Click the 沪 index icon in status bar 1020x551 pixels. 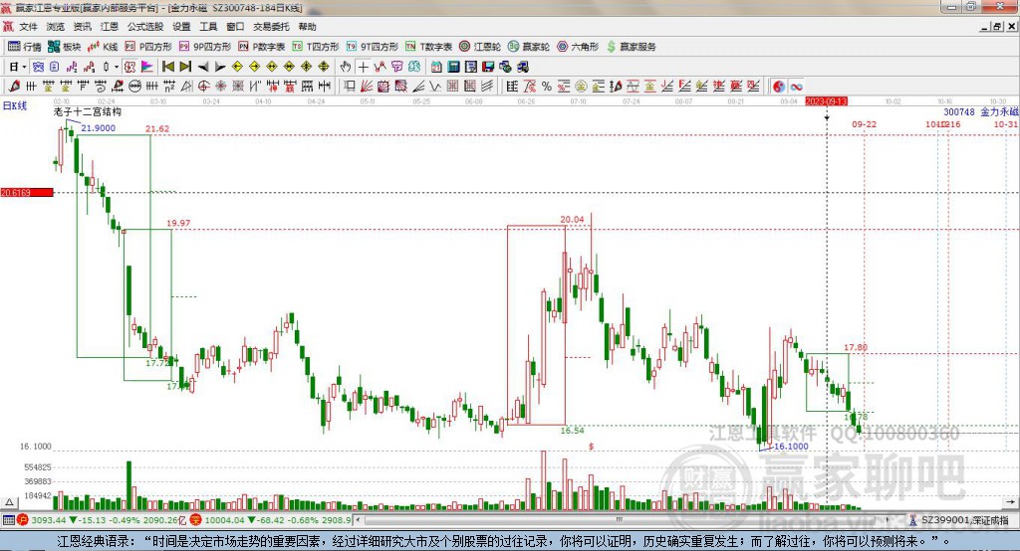tap(23, 520)
